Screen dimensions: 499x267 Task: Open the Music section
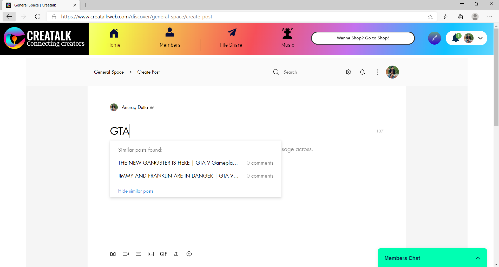tap(288, 45)
